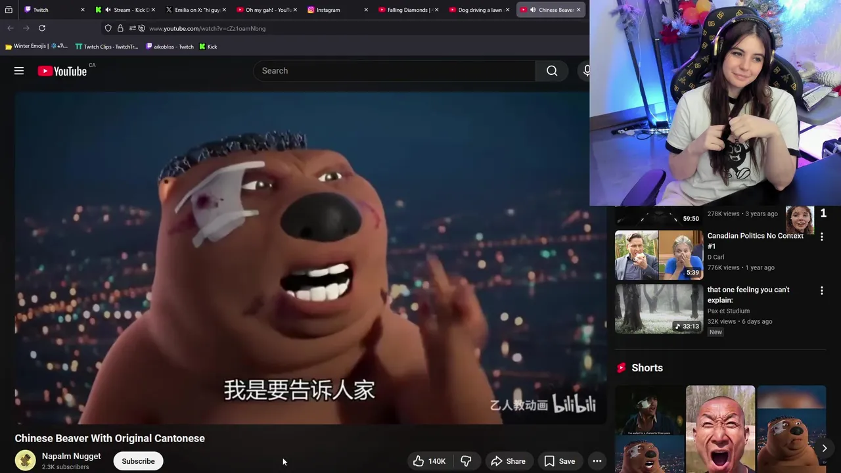This screenshot has width=841, height=473.
Task: Reload the page with refresh icon
Action: 42,28
